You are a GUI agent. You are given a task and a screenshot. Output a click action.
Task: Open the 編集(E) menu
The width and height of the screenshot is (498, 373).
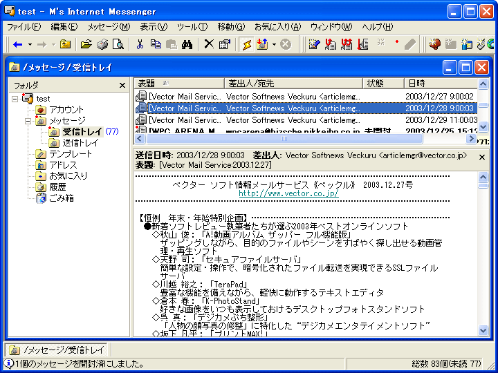[64, 27]
